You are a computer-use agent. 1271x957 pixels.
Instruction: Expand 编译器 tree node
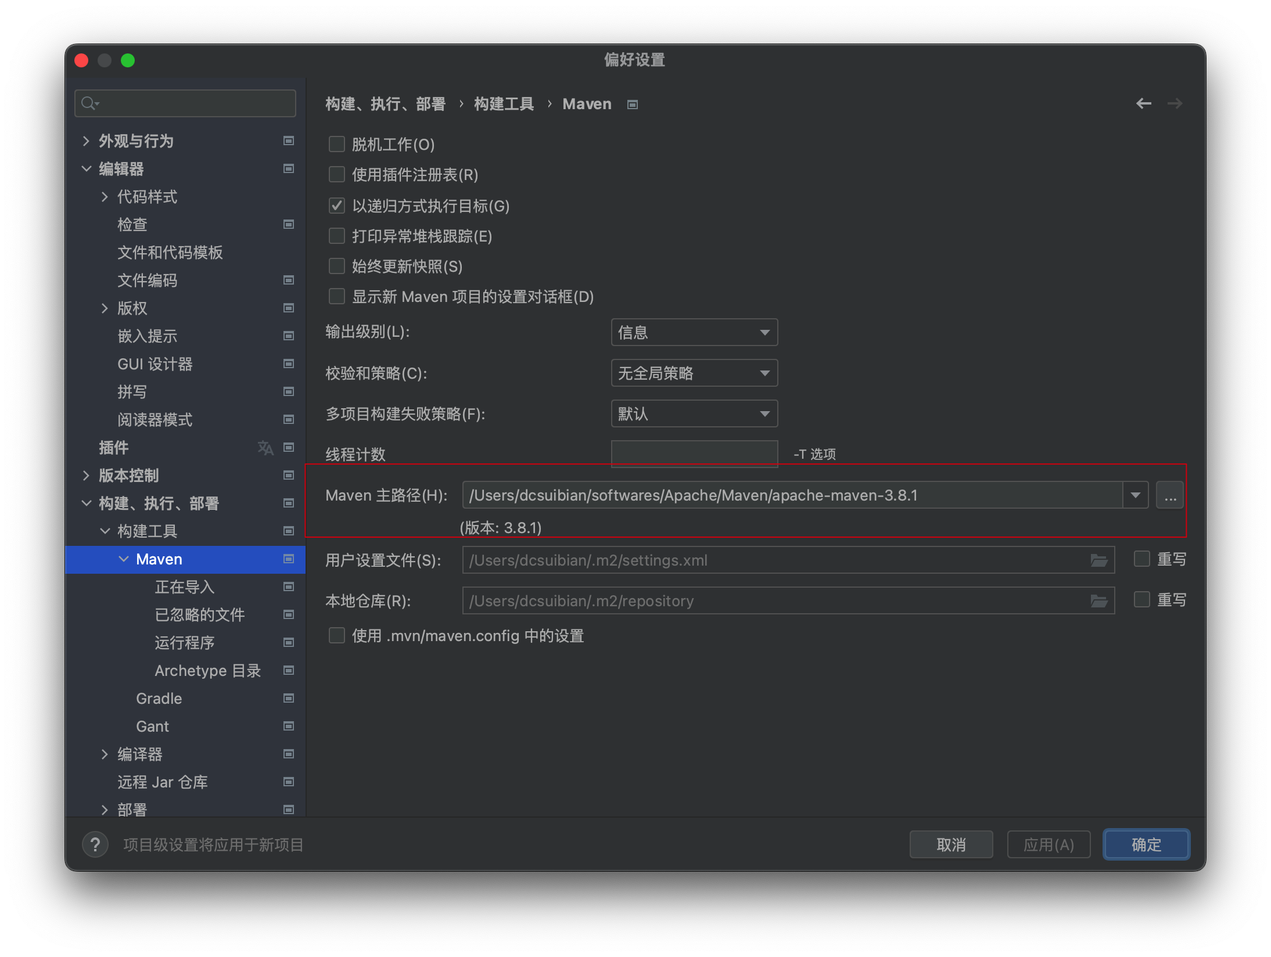point(105,754)
